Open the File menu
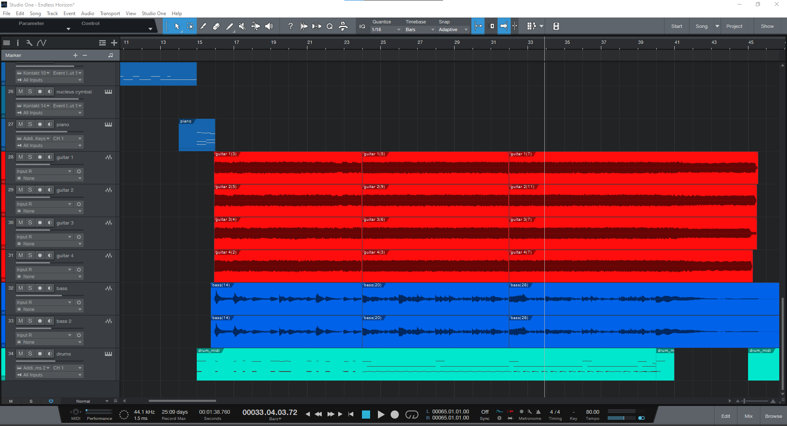 7,14
